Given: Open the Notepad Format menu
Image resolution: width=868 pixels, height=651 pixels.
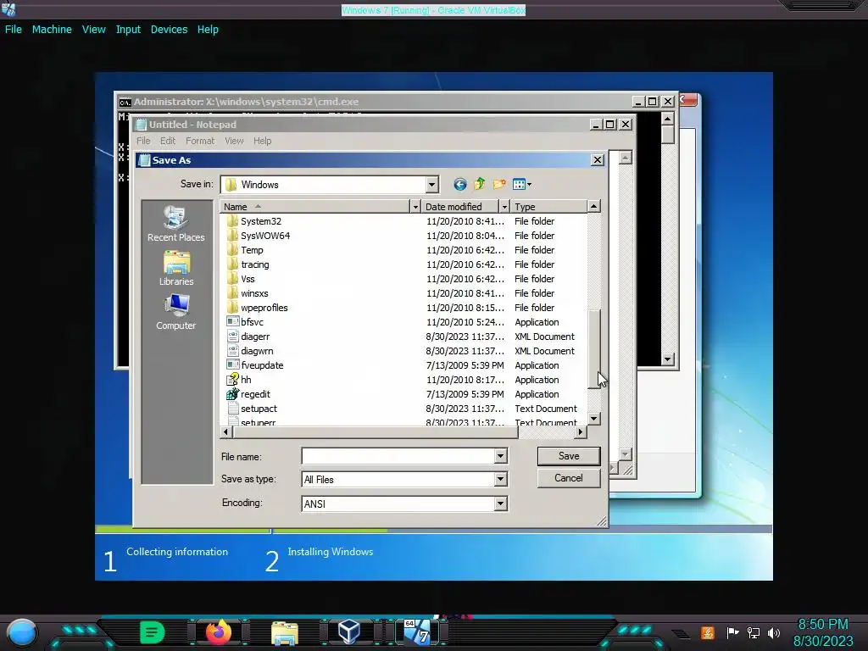Looking at the screenshot, I should [x=200, y=141].
